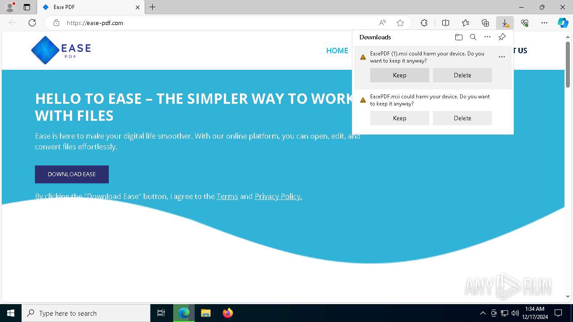Launch Firefox from taskbar

click(x=227, y=313)
